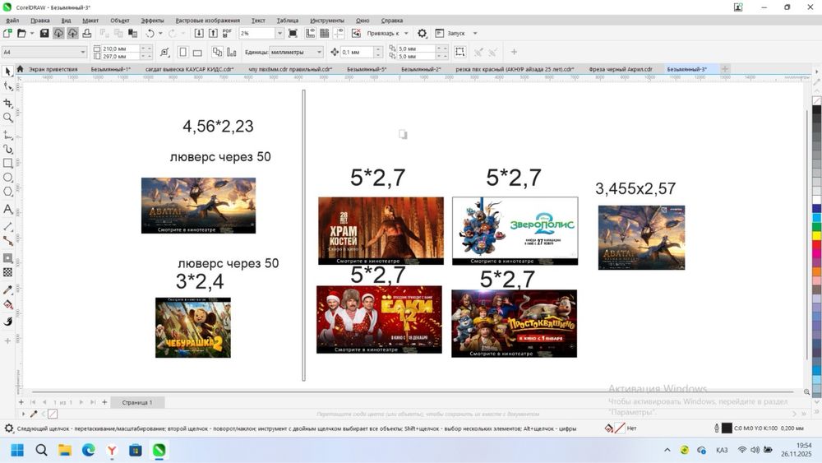The height and width of the screenshot is (463, 822).
Task: Pick the yellow swatch in color palette
Action: 816,236
